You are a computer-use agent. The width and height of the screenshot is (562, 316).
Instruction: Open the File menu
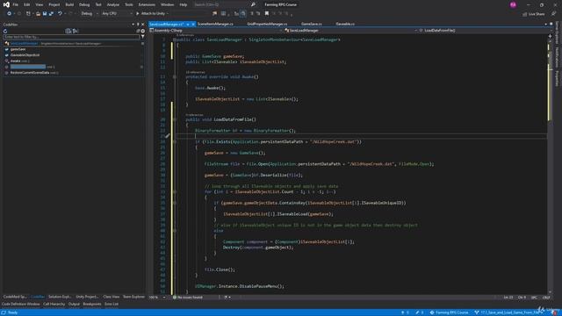tap(16, 4)
